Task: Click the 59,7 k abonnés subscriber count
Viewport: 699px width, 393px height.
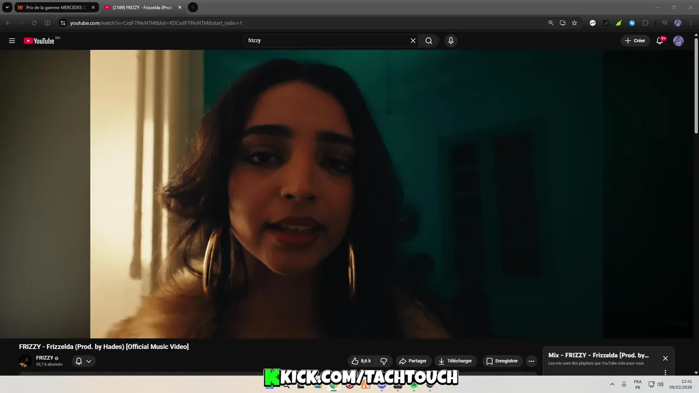Action: tap(49, 364)
